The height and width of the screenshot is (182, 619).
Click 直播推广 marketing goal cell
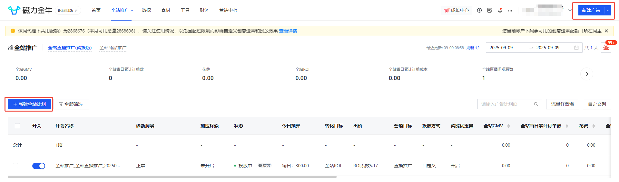403,166
